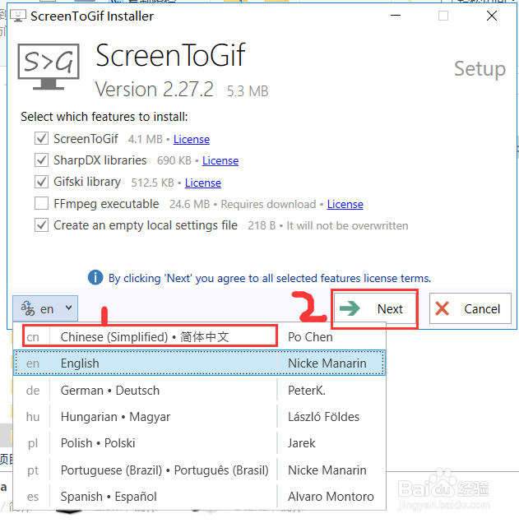Click translator name László Földes

pos(323,417)
